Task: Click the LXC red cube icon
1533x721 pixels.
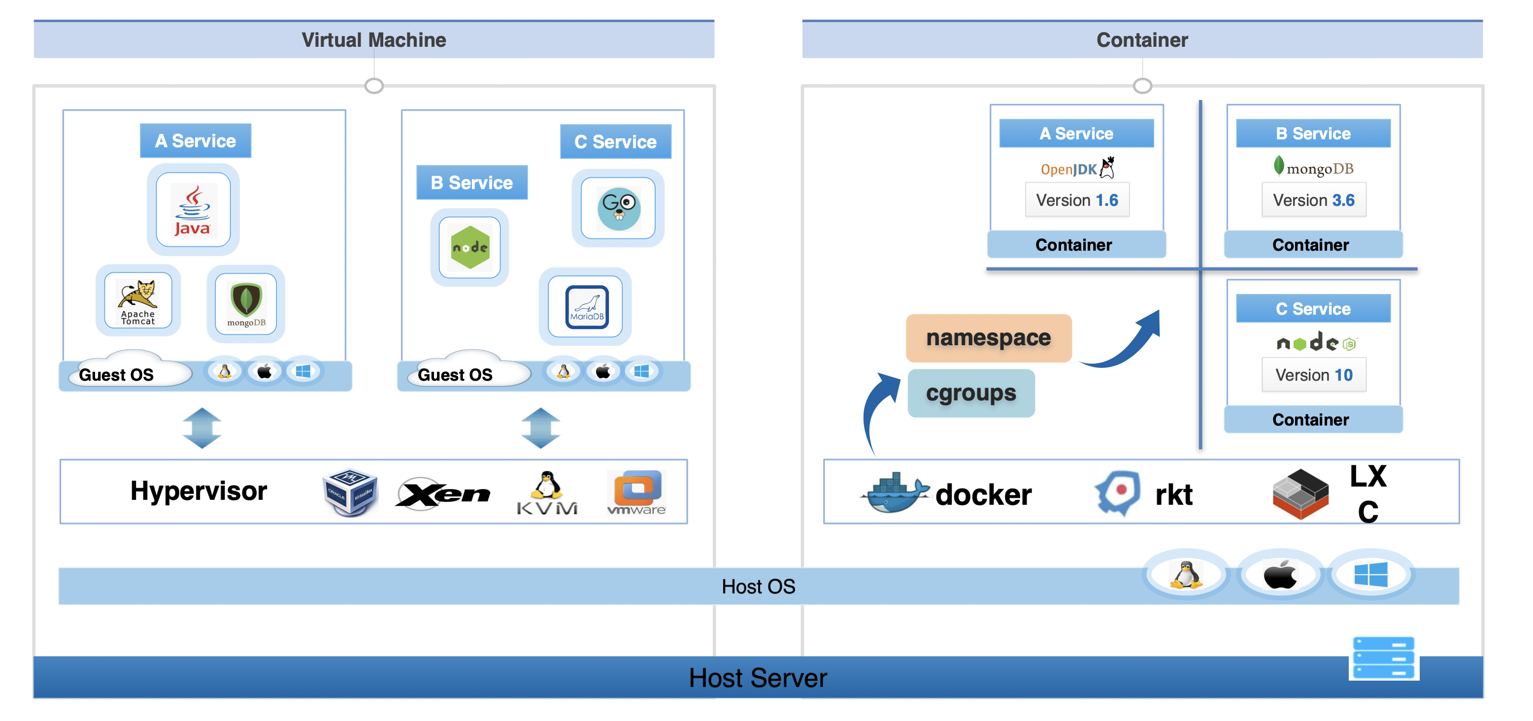Action: tap(1300, 494)
